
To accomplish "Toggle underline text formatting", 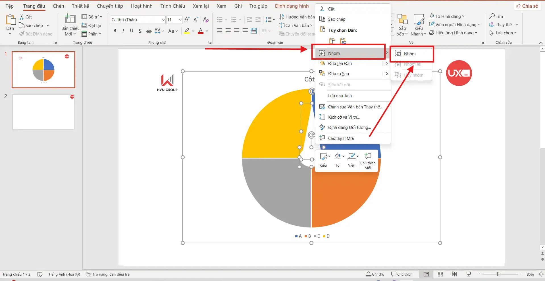I will [132, 31].
